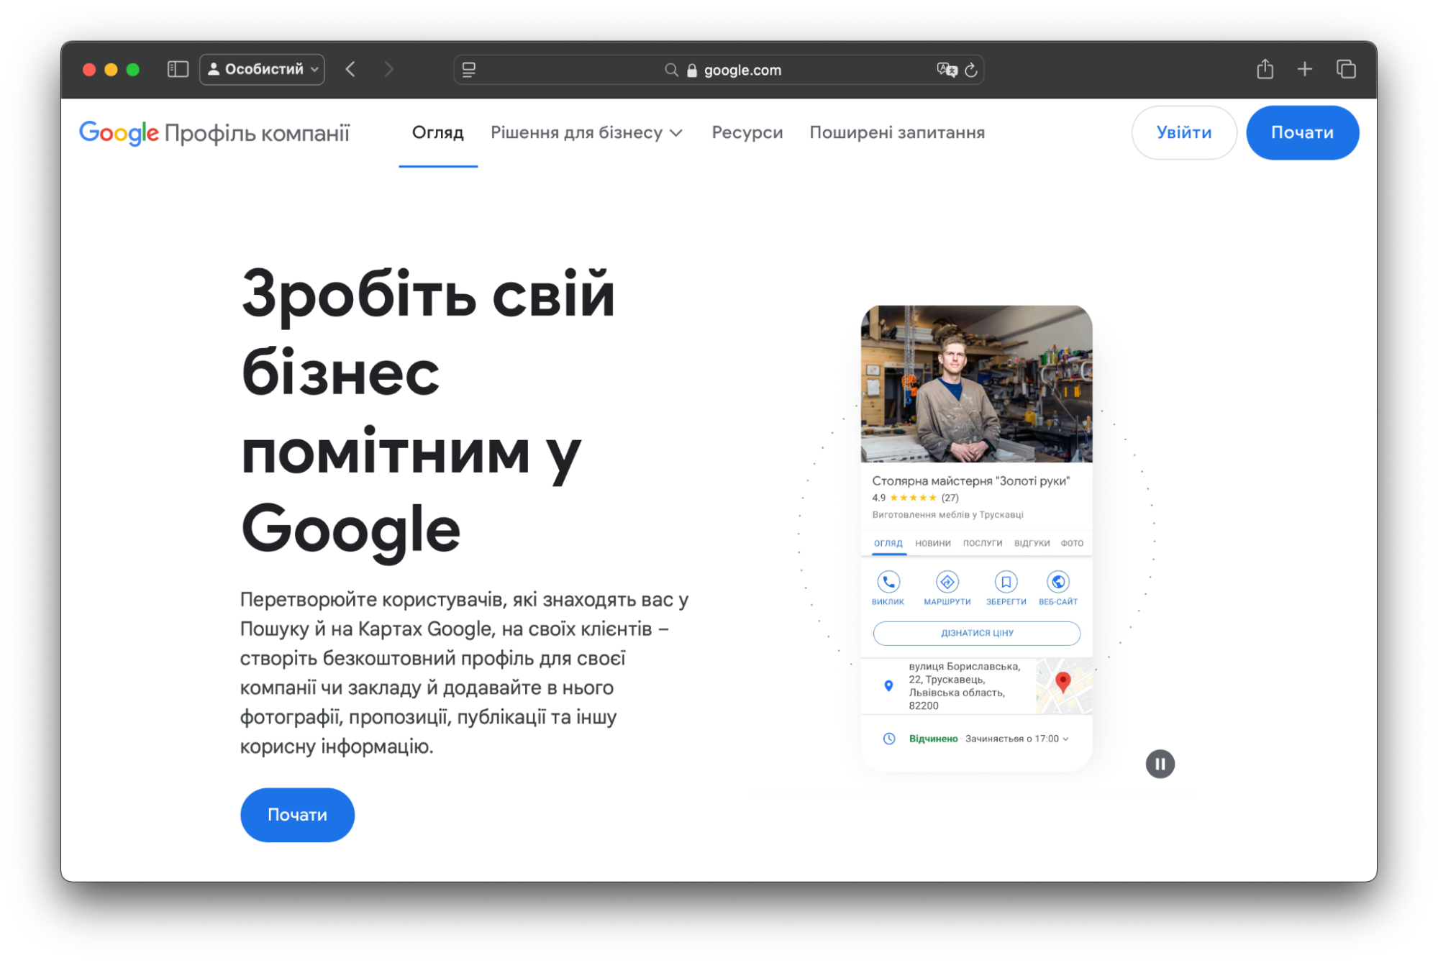Click the ДІЗНАТИСЯ ЦІНУ button

[976, 633]
